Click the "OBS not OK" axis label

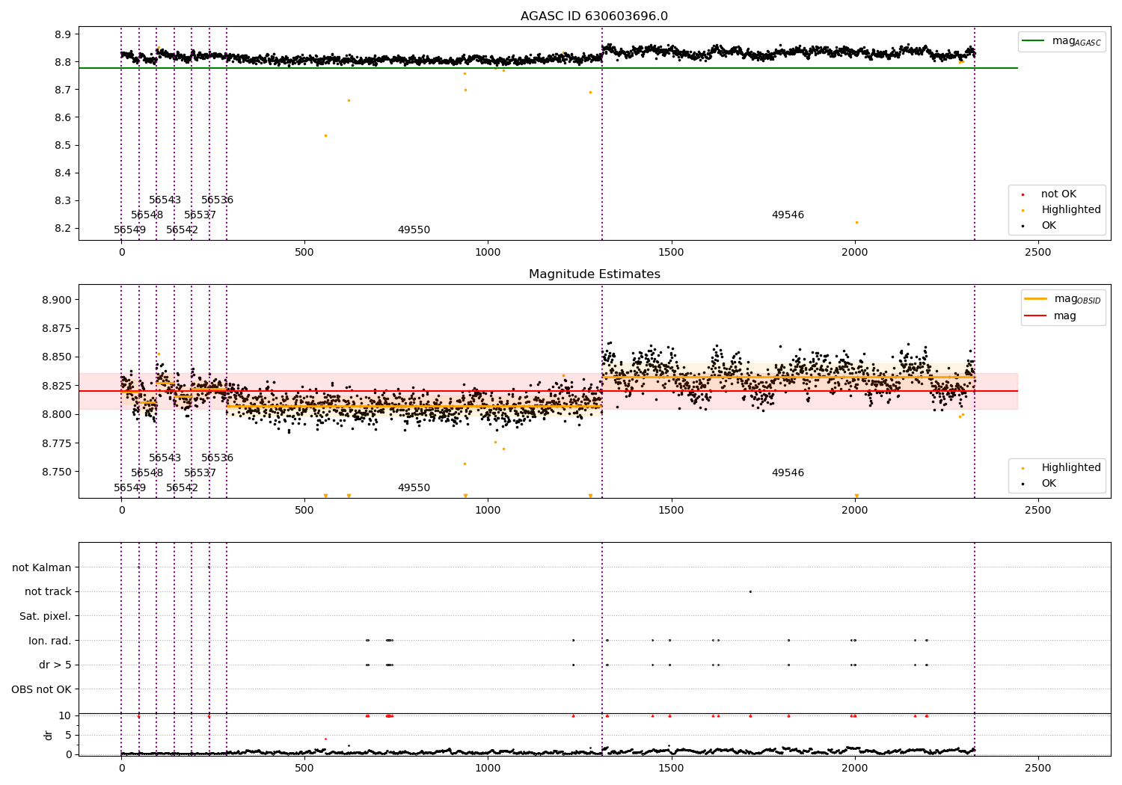[x=42, y=689]
